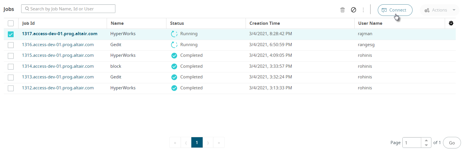Click the Go page button

(x=452, y=143)
